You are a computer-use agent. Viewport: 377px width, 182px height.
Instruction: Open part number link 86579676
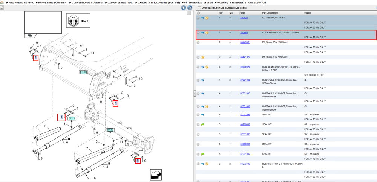click(245, 67)
